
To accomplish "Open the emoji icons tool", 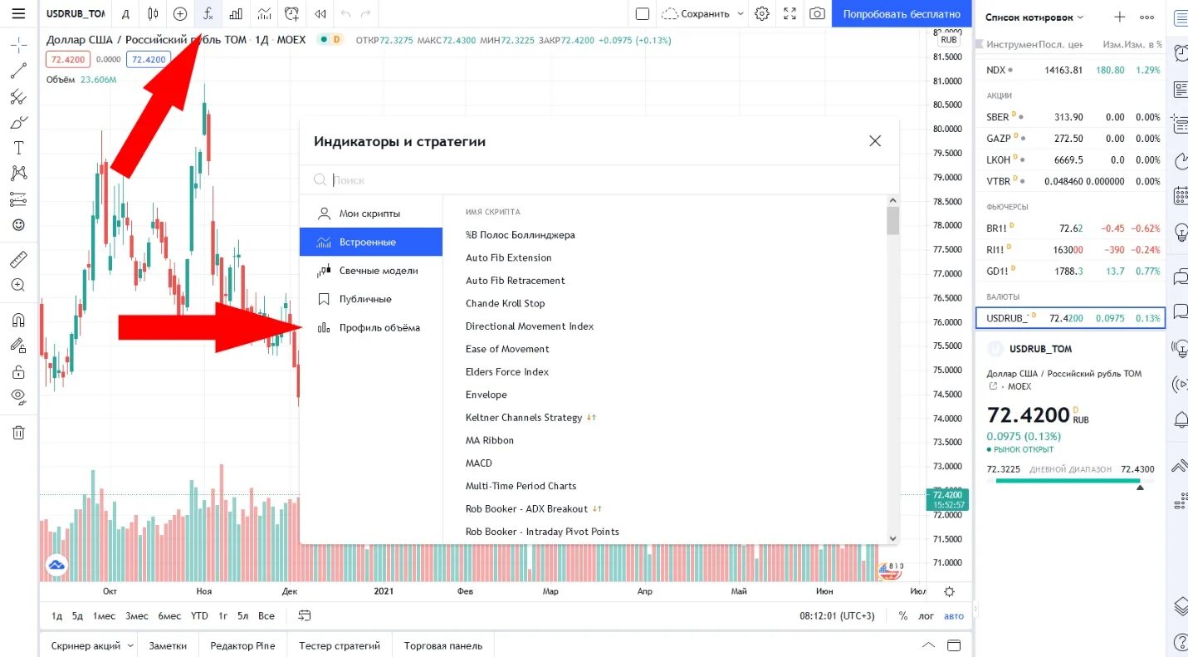I will point(18,224).
